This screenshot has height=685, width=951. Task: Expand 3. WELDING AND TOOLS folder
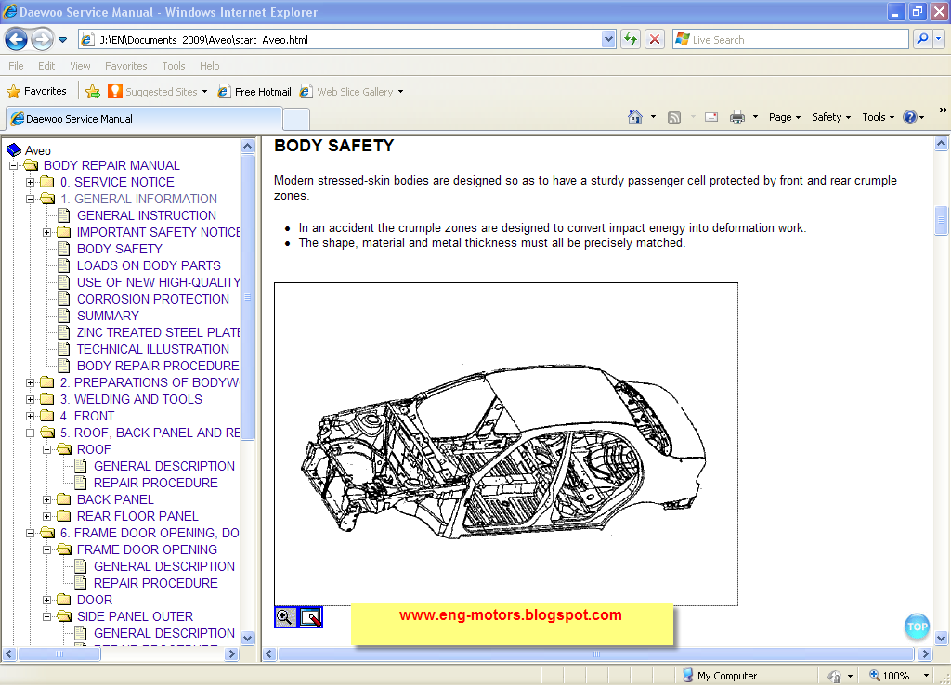click(30, 399)
